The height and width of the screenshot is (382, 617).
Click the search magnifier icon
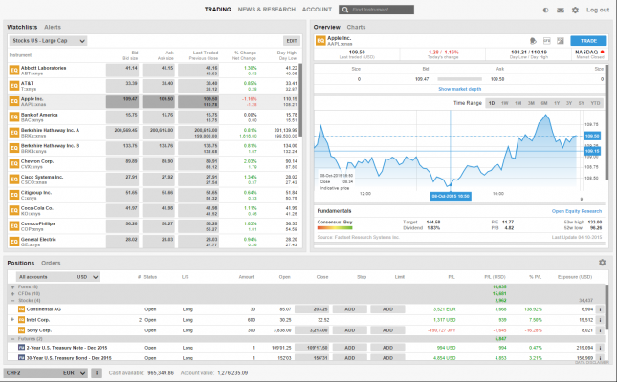tap(345, 10)
